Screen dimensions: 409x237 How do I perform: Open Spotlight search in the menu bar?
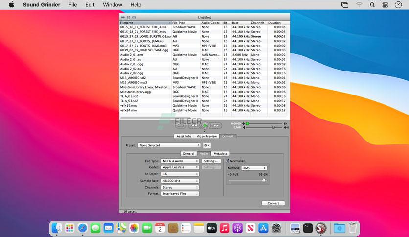pos(372,5)
